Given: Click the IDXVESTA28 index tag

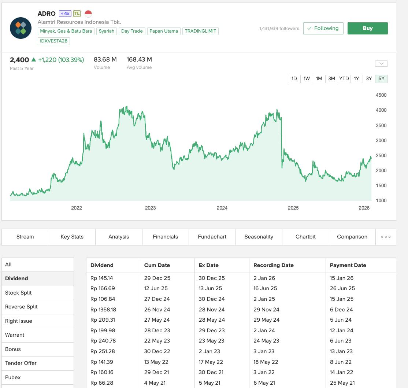Looking at the screenshot, I should tap(54, 41).
